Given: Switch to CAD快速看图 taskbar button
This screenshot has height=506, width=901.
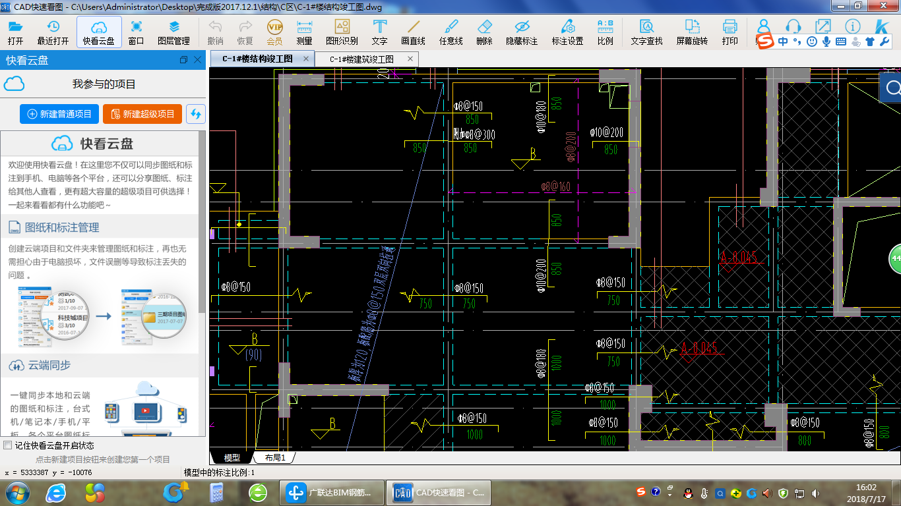Looking at the screenshot, I should click(439, 492).
